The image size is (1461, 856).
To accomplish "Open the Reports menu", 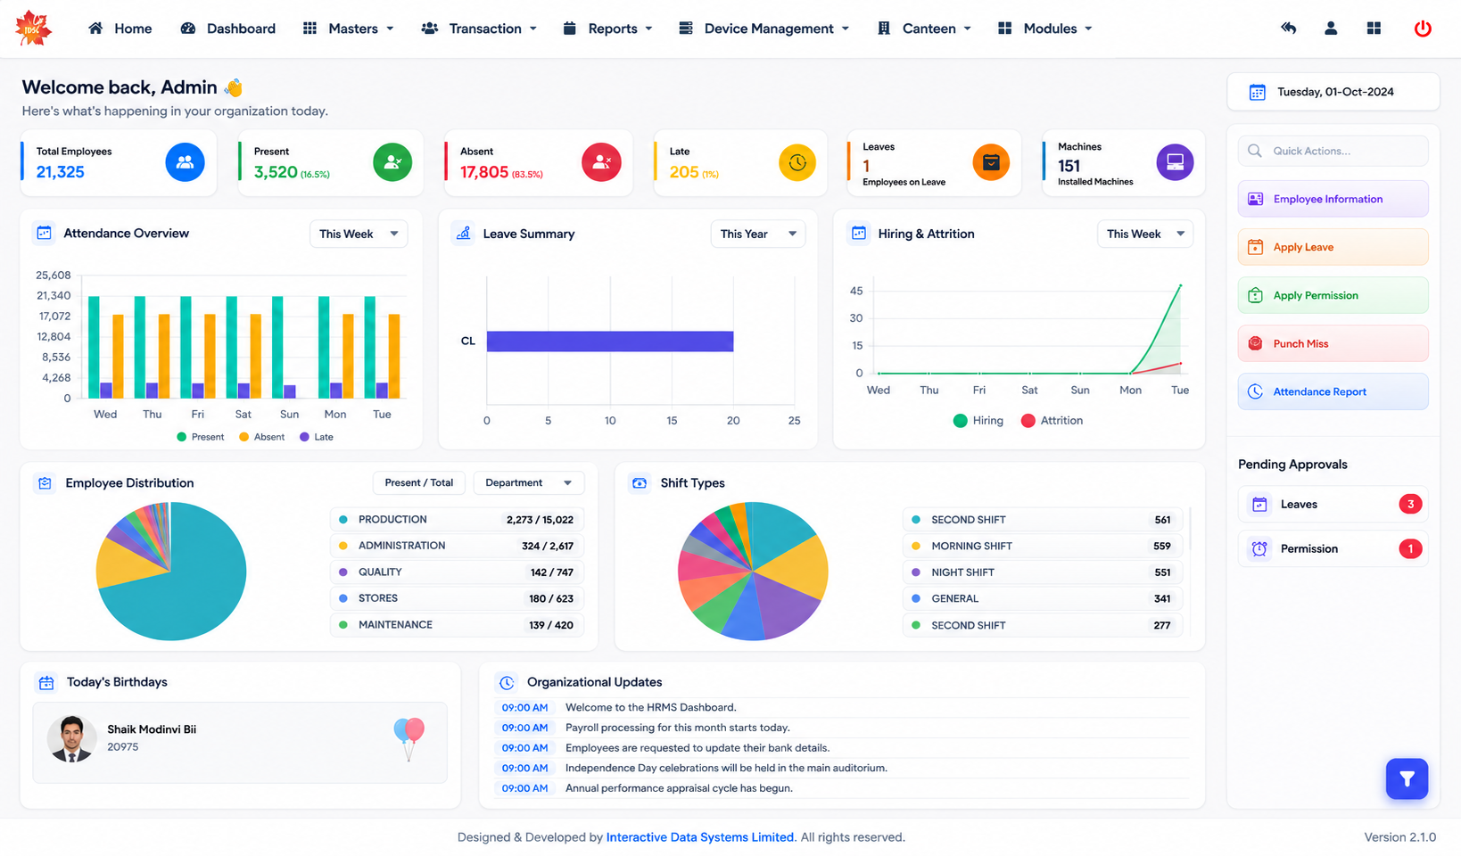I will [x=607, y=29].
